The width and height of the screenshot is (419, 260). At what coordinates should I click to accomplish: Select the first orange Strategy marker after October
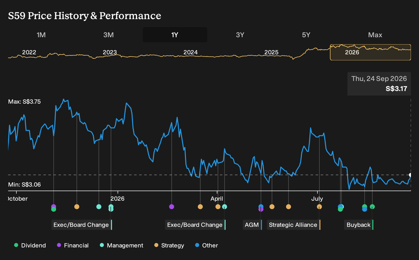77,207
